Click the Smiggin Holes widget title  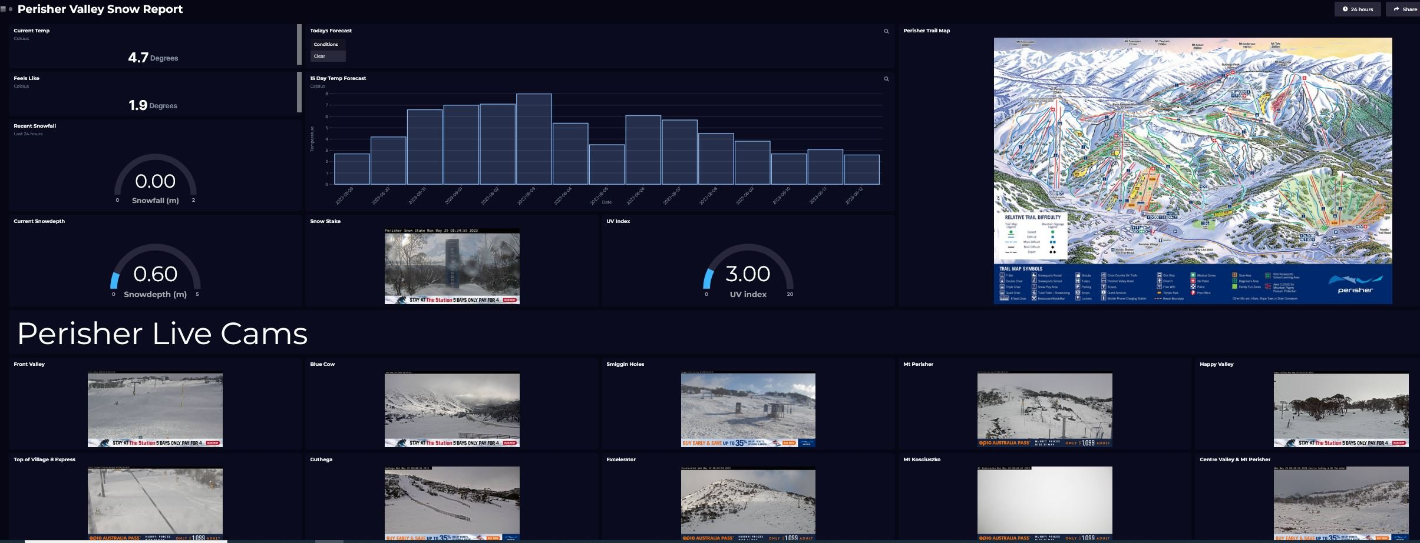coord(625,364)
